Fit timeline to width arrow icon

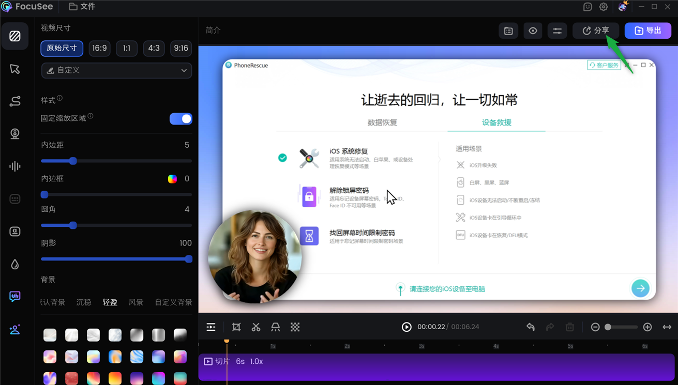click(667, 327)
